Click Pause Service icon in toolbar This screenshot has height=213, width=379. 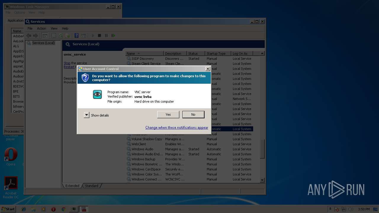106,35
